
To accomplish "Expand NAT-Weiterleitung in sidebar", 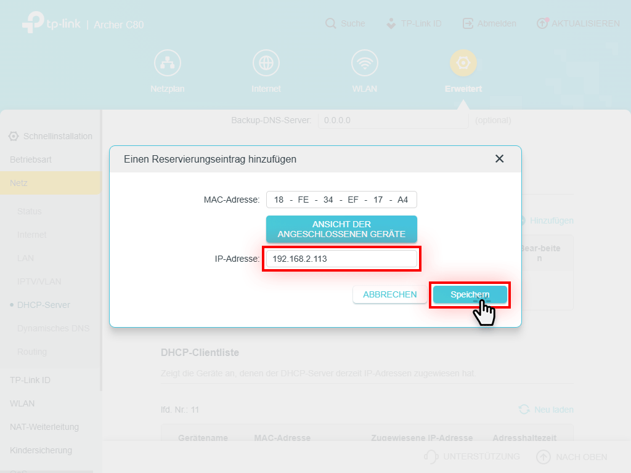I will (x=44, y=427).
